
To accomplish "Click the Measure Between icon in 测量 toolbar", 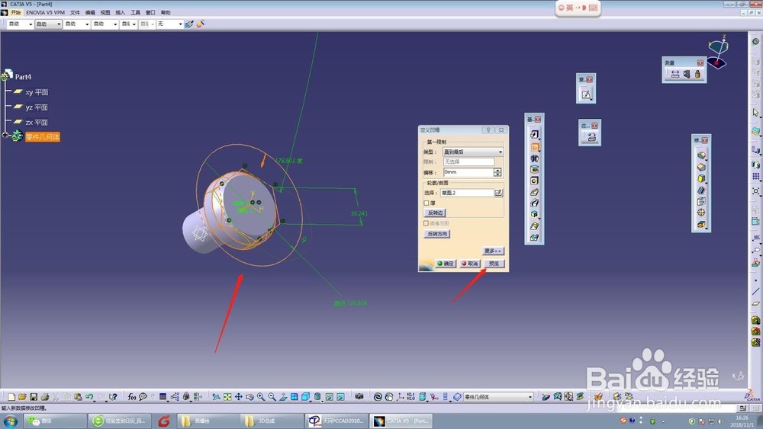I will (675, 75).
